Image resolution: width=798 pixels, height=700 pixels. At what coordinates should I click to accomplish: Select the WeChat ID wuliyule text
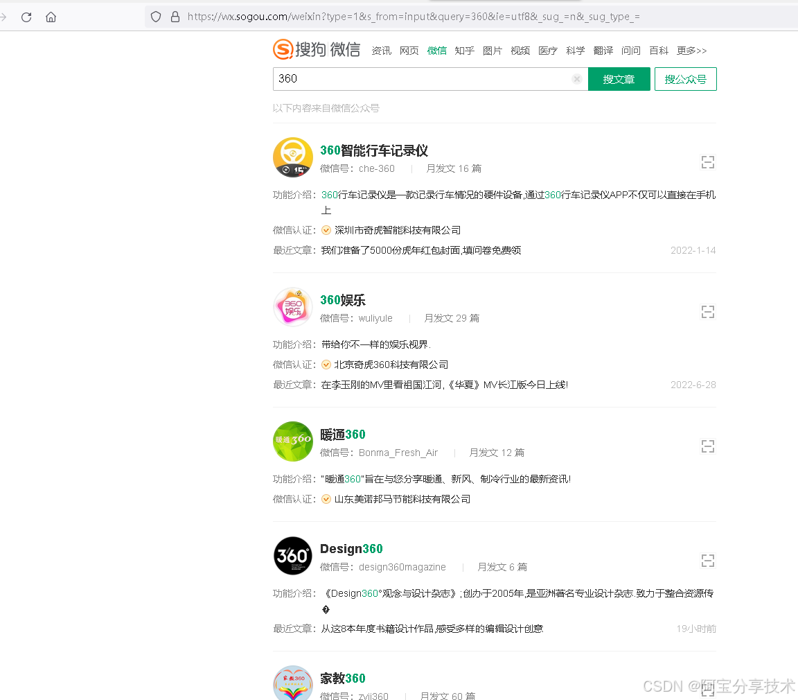375,318
